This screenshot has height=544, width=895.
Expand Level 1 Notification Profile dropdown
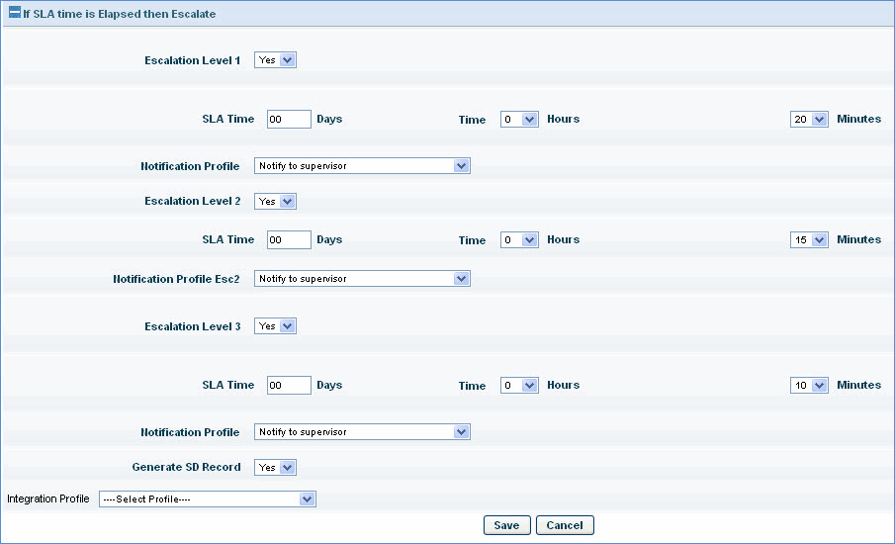362,166
